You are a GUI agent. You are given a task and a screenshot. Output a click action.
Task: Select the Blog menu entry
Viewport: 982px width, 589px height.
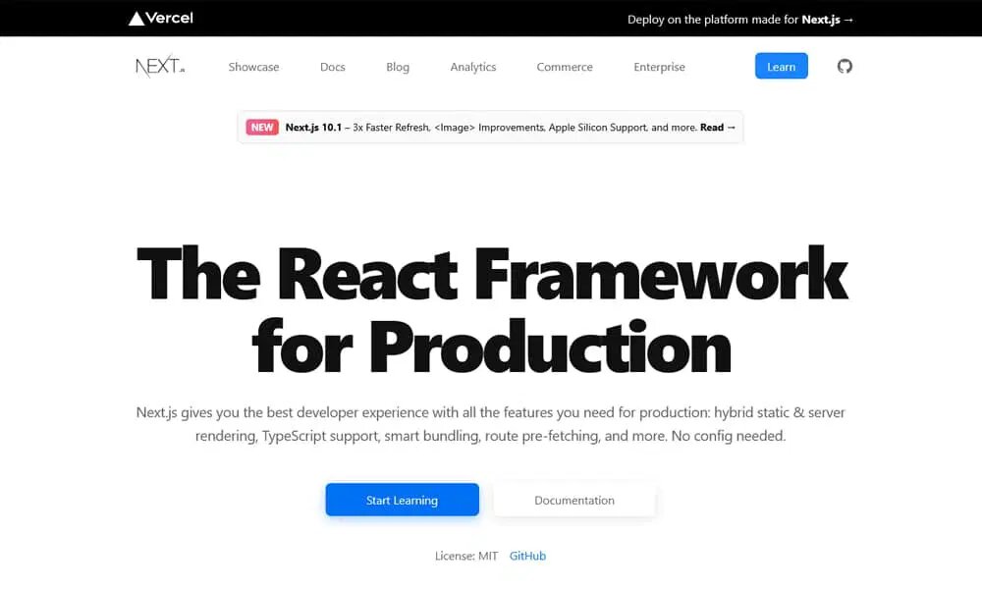[397, 67]
